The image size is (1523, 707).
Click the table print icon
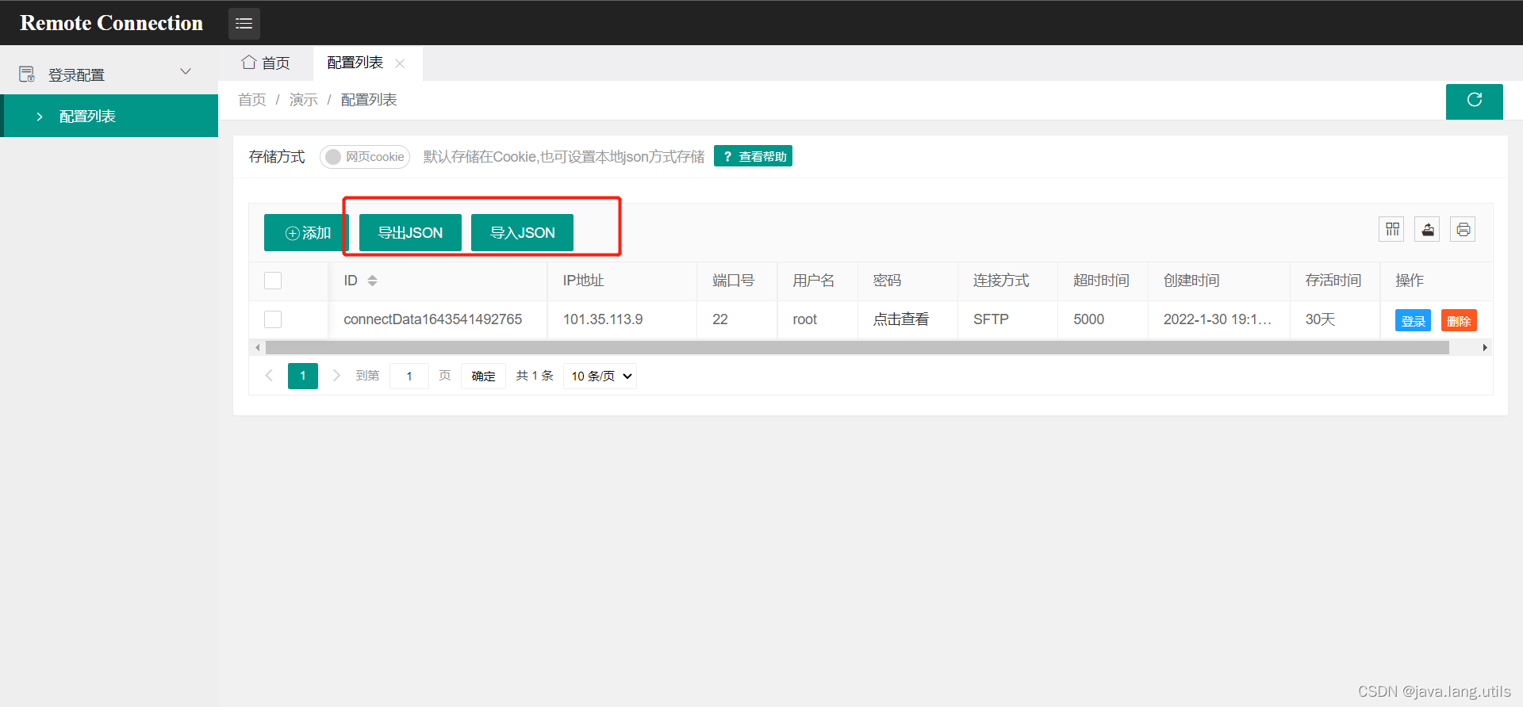(1463, 230)
